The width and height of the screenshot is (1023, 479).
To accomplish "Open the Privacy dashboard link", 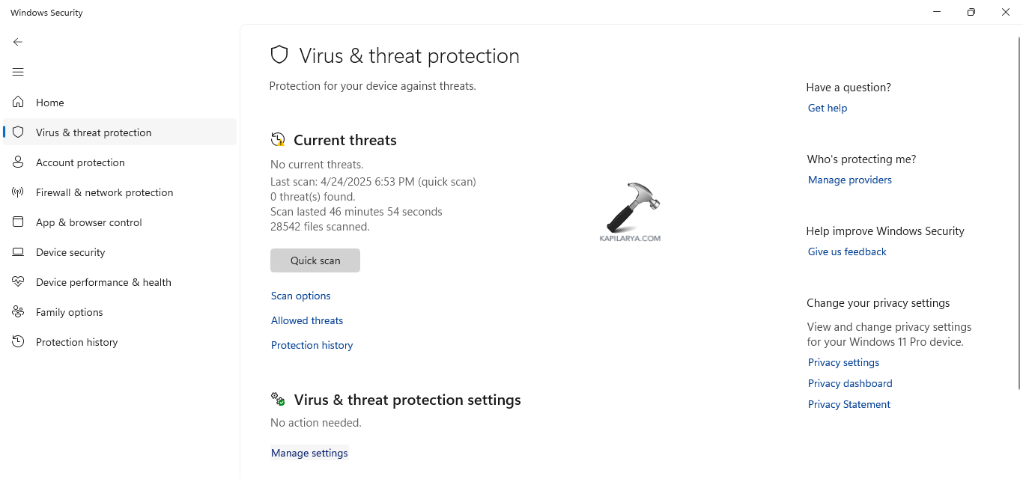I will point(850,383).
